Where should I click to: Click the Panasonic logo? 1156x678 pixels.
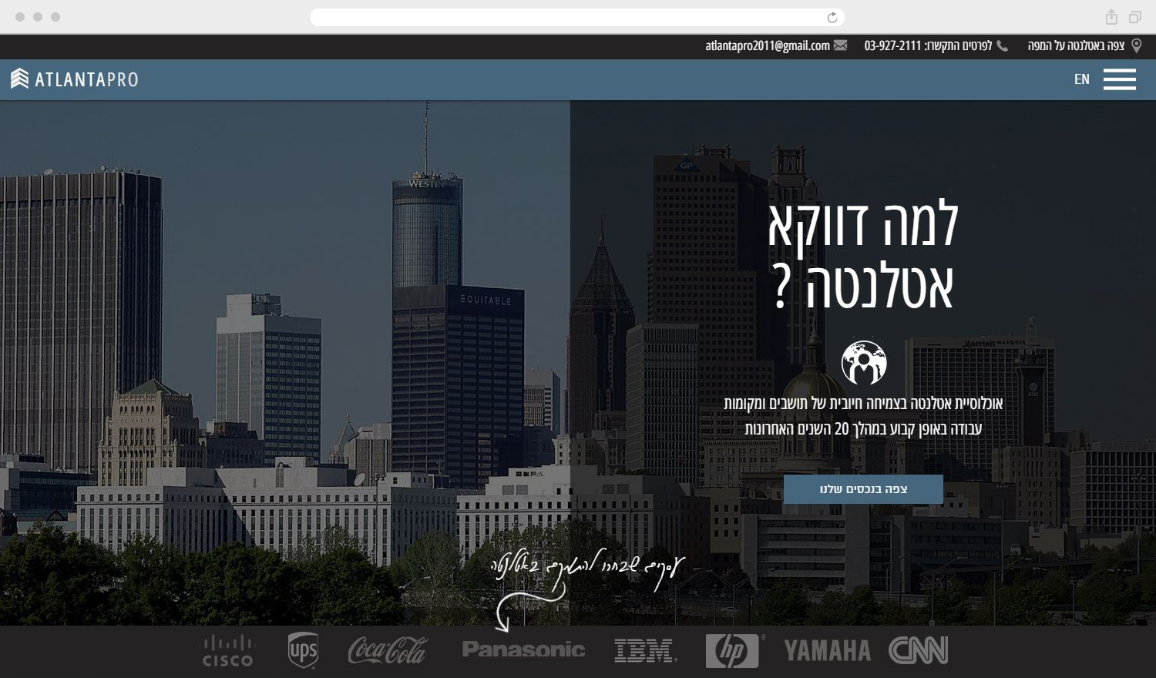tap(523, 650)
